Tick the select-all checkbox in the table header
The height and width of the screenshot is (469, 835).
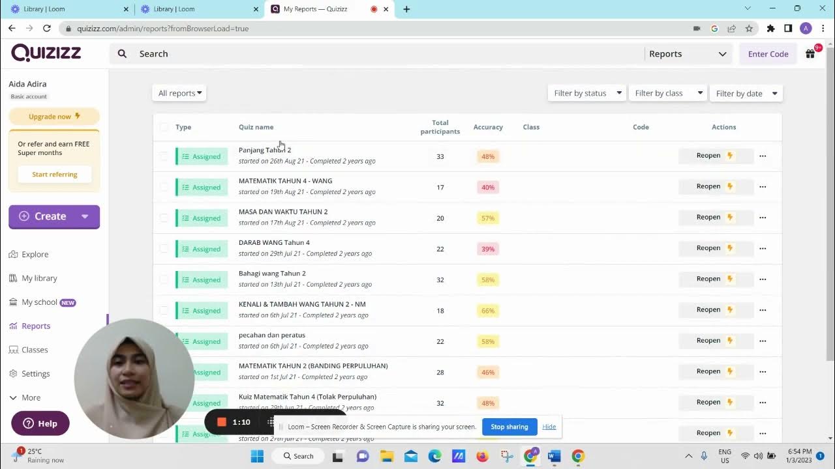[x=164, y=127]
